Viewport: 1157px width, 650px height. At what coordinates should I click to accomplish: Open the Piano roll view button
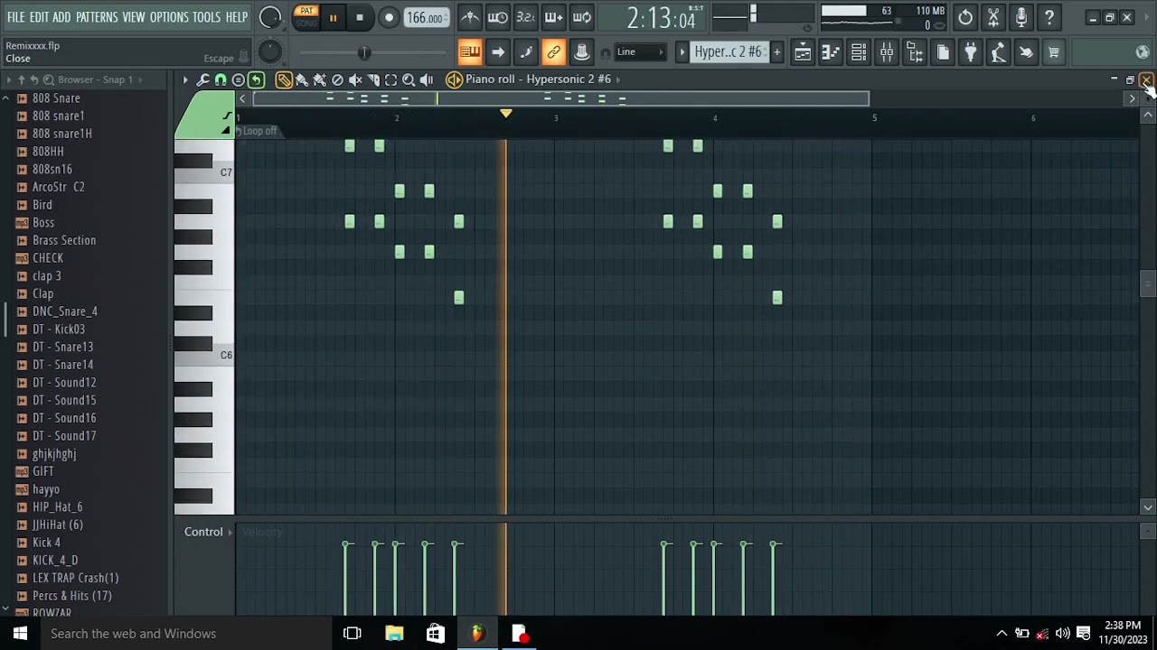point(831,52)
